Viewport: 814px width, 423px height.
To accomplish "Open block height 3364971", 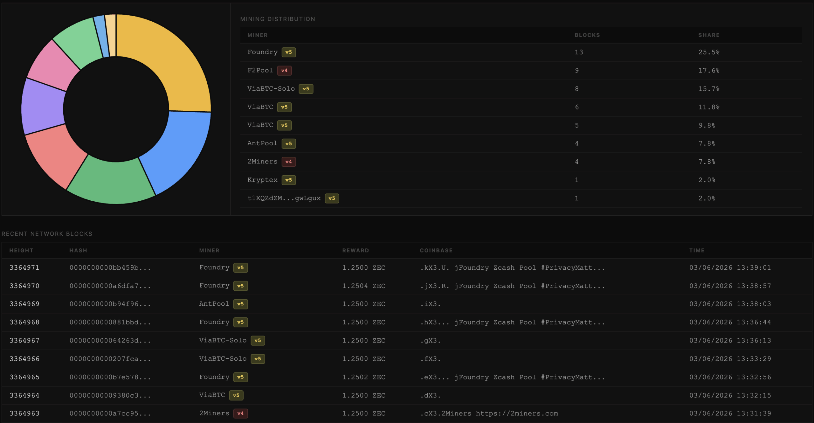I will tap(24, 268).
